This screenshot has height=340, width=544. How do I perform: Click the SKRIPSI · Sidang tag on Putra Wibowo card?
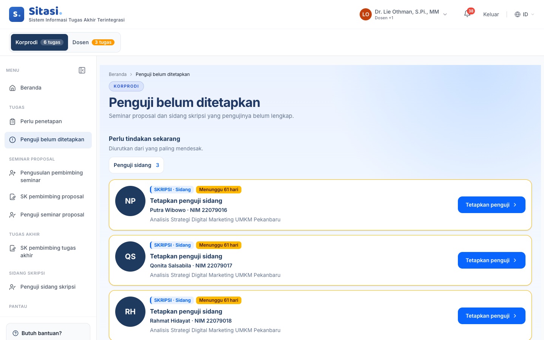tap(172, 190)
